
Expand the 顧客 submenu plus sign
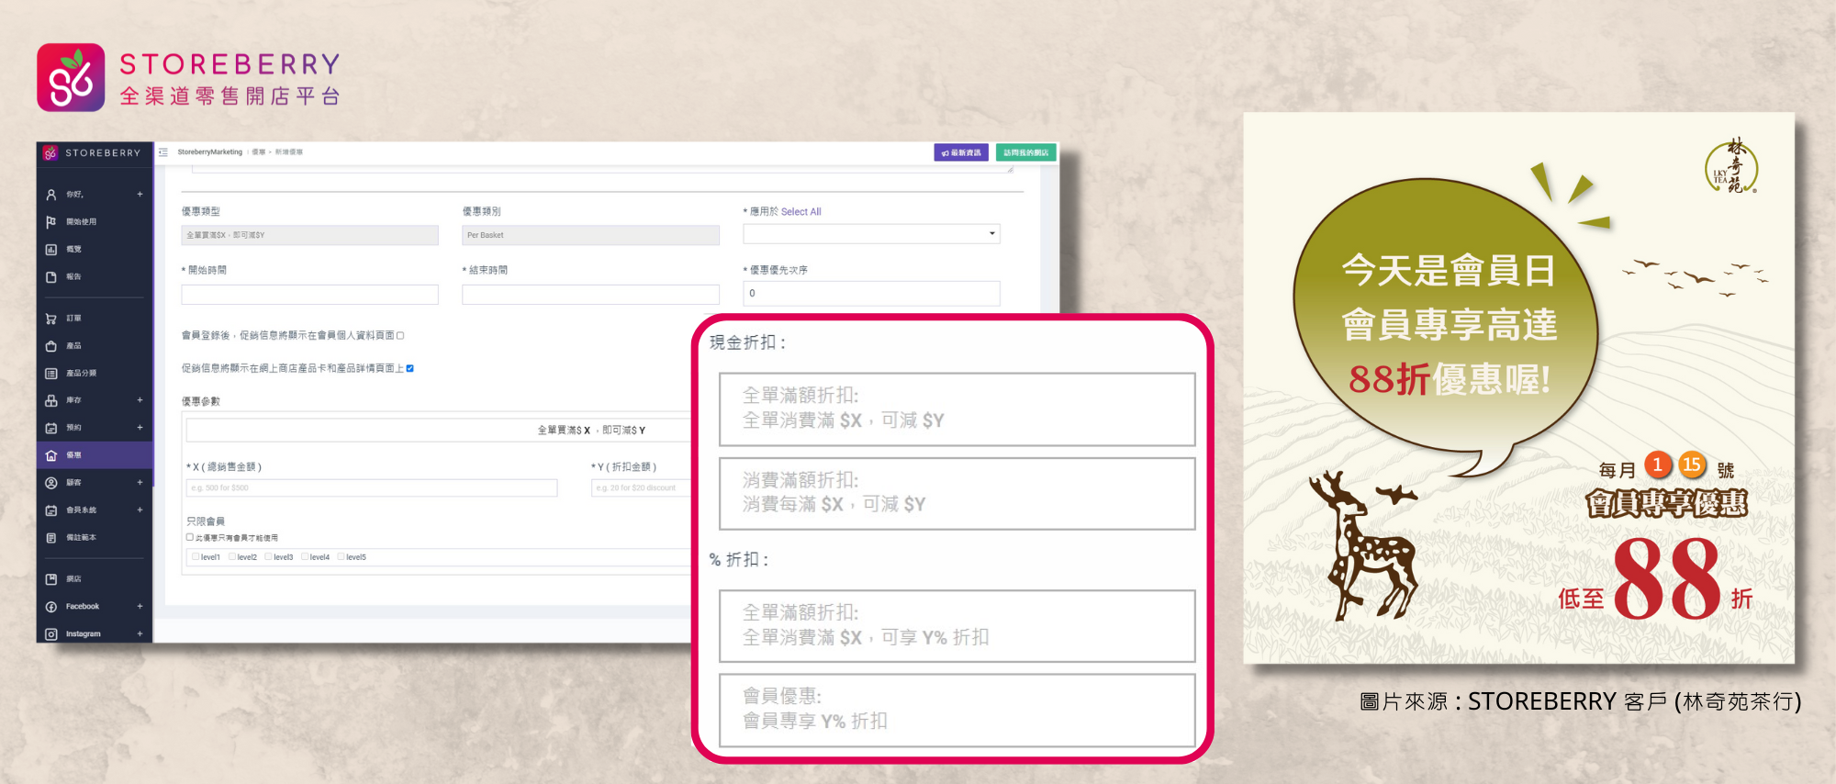coord(140,483)
